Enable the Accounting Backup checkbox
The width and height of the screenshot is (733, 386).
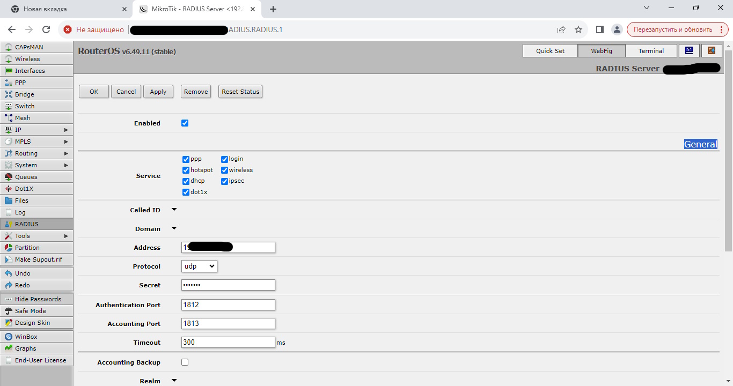(185, 362)
